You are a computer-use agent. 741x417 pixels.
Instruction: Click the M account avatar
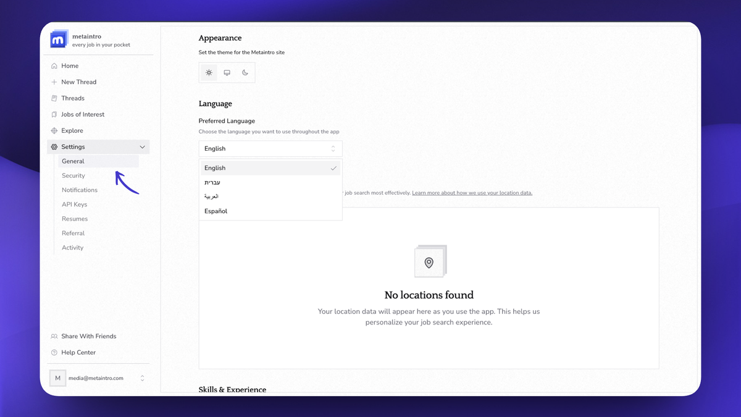58,378
